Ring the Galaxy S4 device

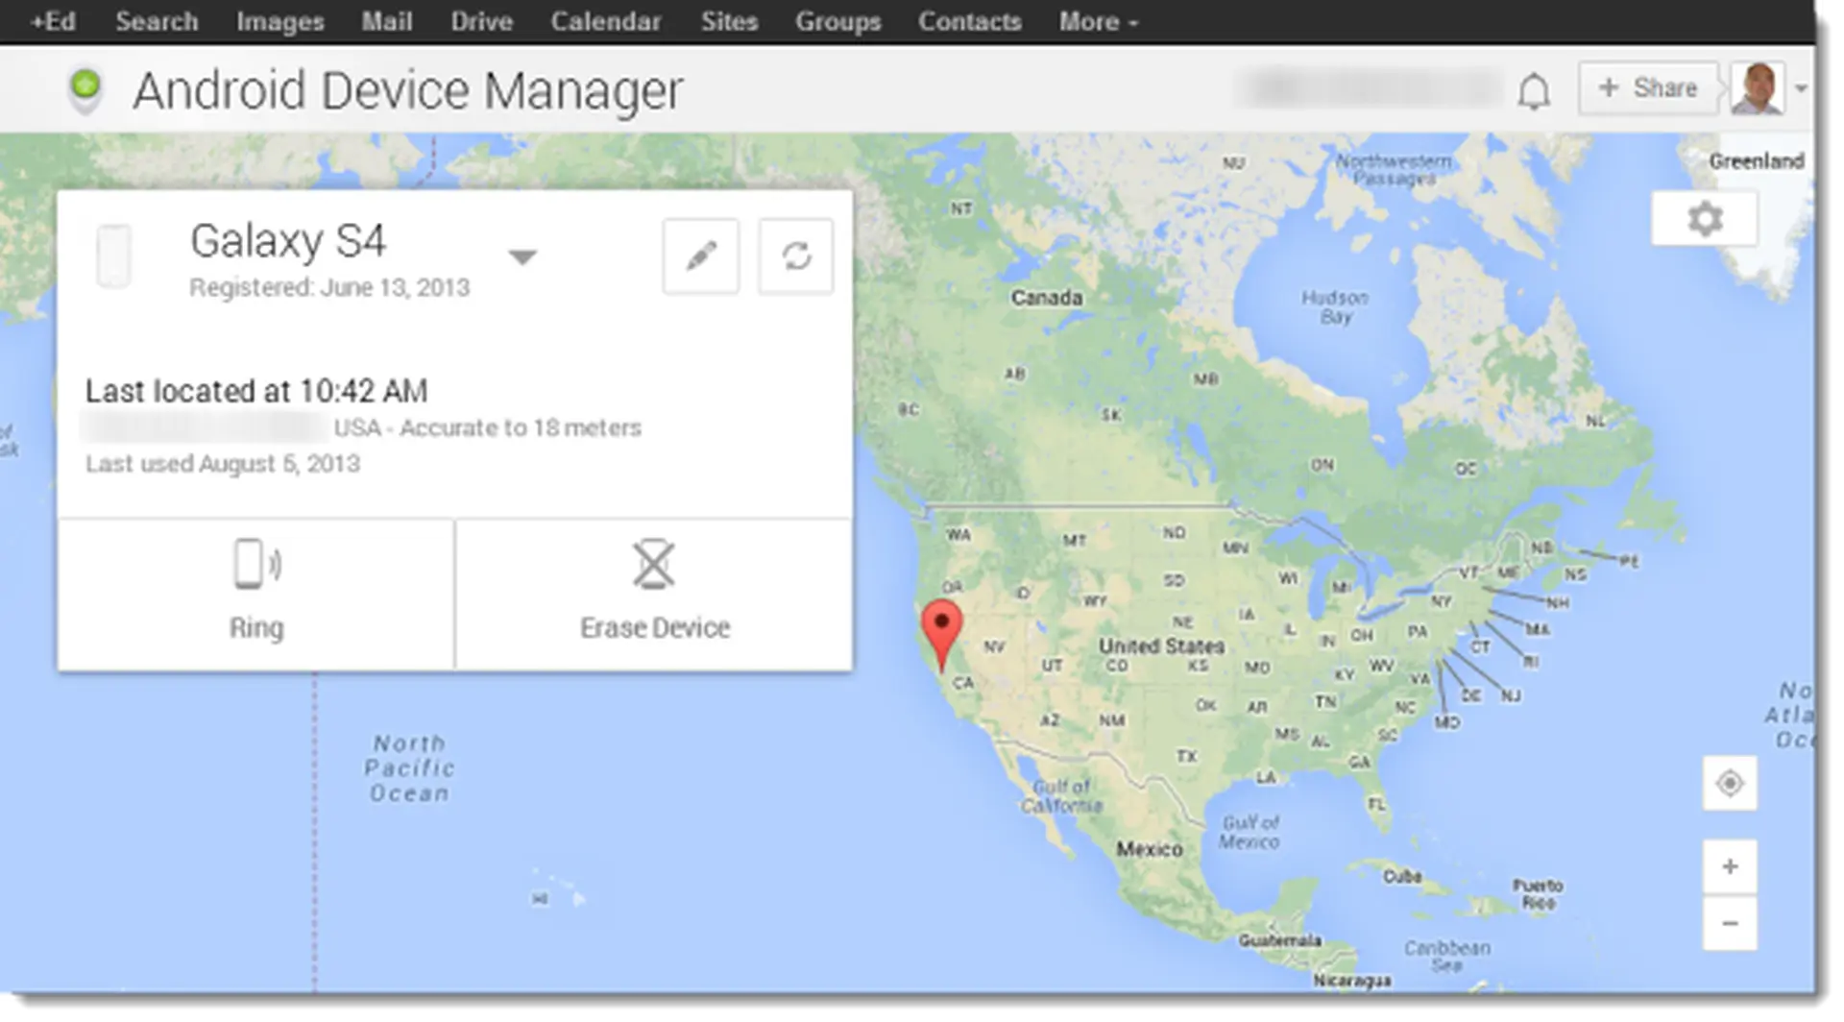pyautogui.click(x=256, y=594)
